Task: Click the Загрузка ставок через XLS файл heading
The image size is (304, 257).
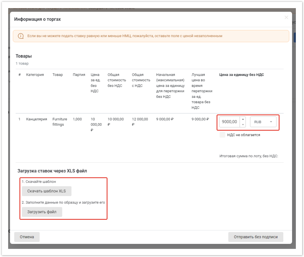Action: point(52,171)
